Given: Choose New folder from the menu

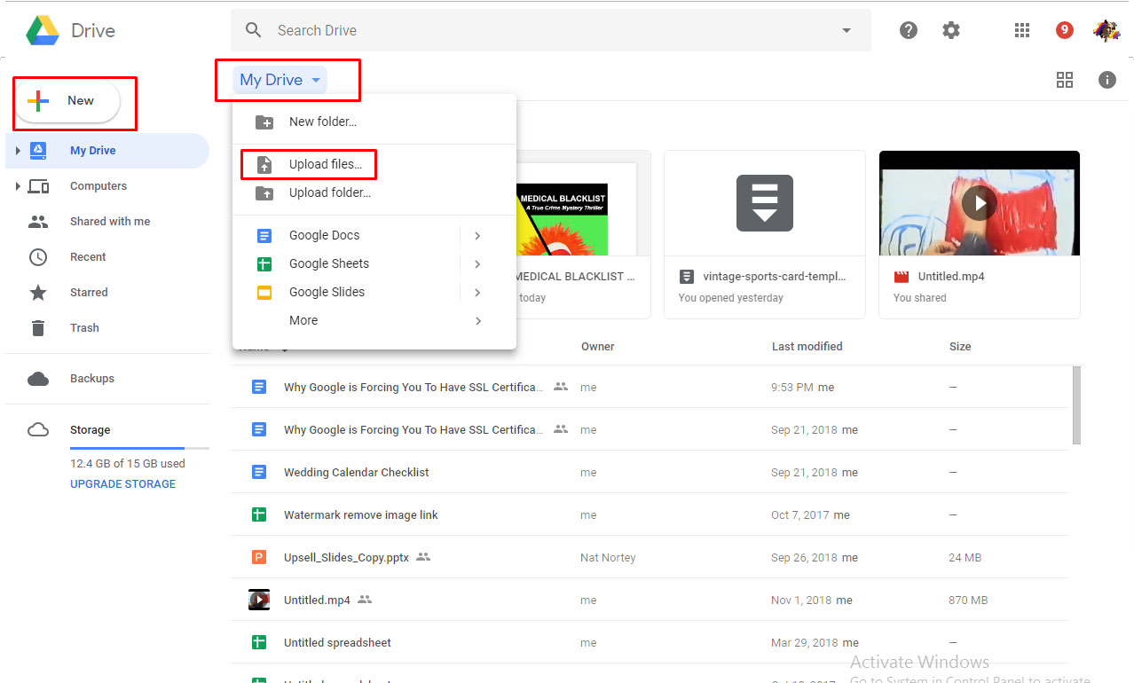Looking at the screenshot, I should click(x=323, y=122).
